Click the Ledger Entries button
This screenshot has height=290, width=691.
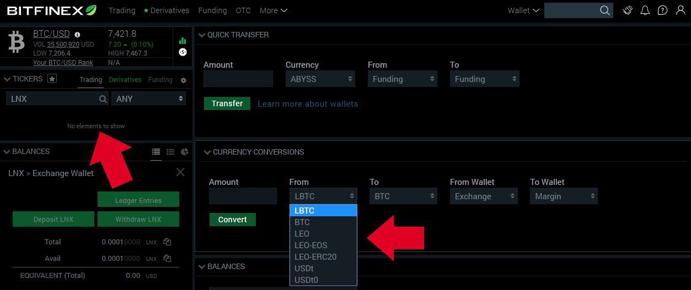[138, 200]
